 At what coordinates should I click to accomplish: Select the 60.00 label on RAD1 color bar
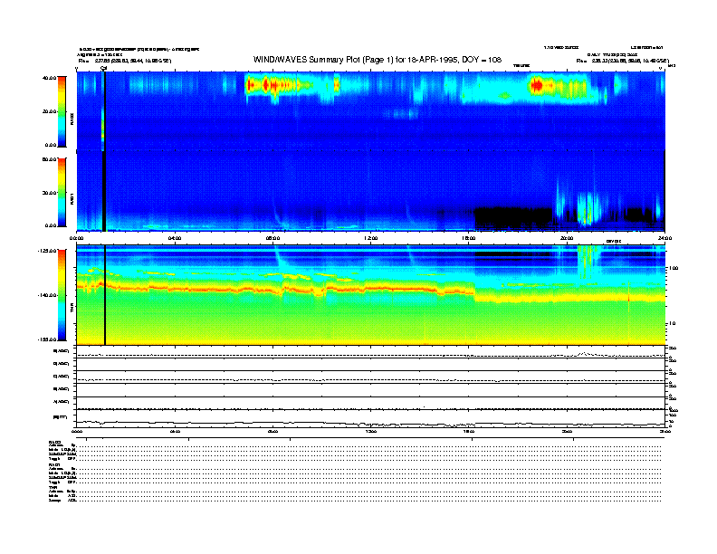[49, 159]
